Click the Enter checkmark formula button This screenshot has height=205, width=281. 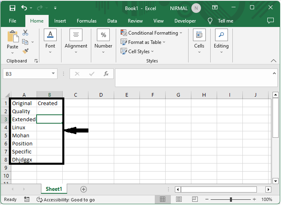click(92, 74)
